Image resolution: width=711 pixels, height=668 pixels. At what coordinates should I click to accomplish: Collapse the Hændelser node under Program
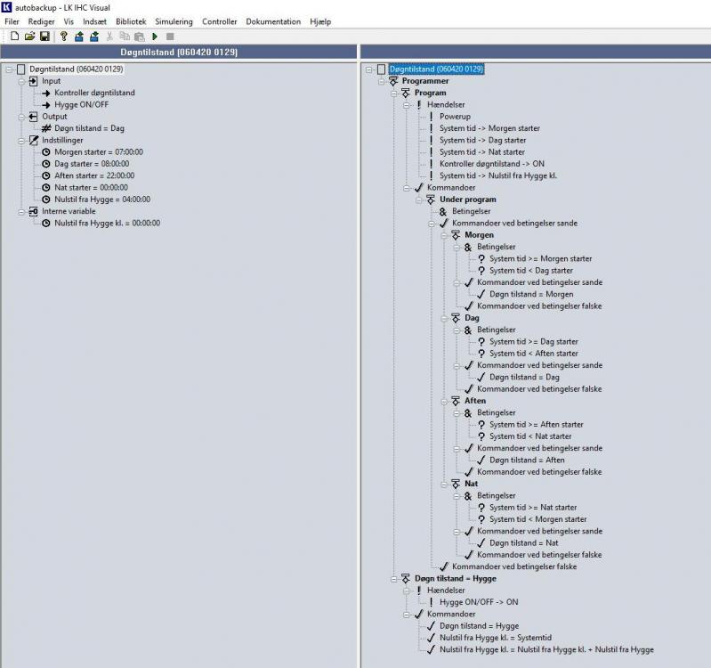(x=407, y=105)
